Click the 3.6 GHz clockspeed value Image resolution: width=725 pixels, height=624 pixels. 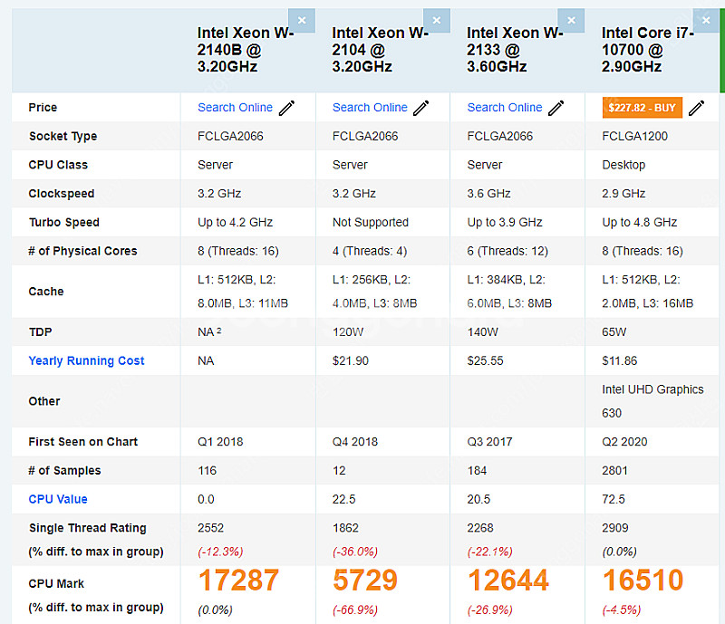point(488,194)
